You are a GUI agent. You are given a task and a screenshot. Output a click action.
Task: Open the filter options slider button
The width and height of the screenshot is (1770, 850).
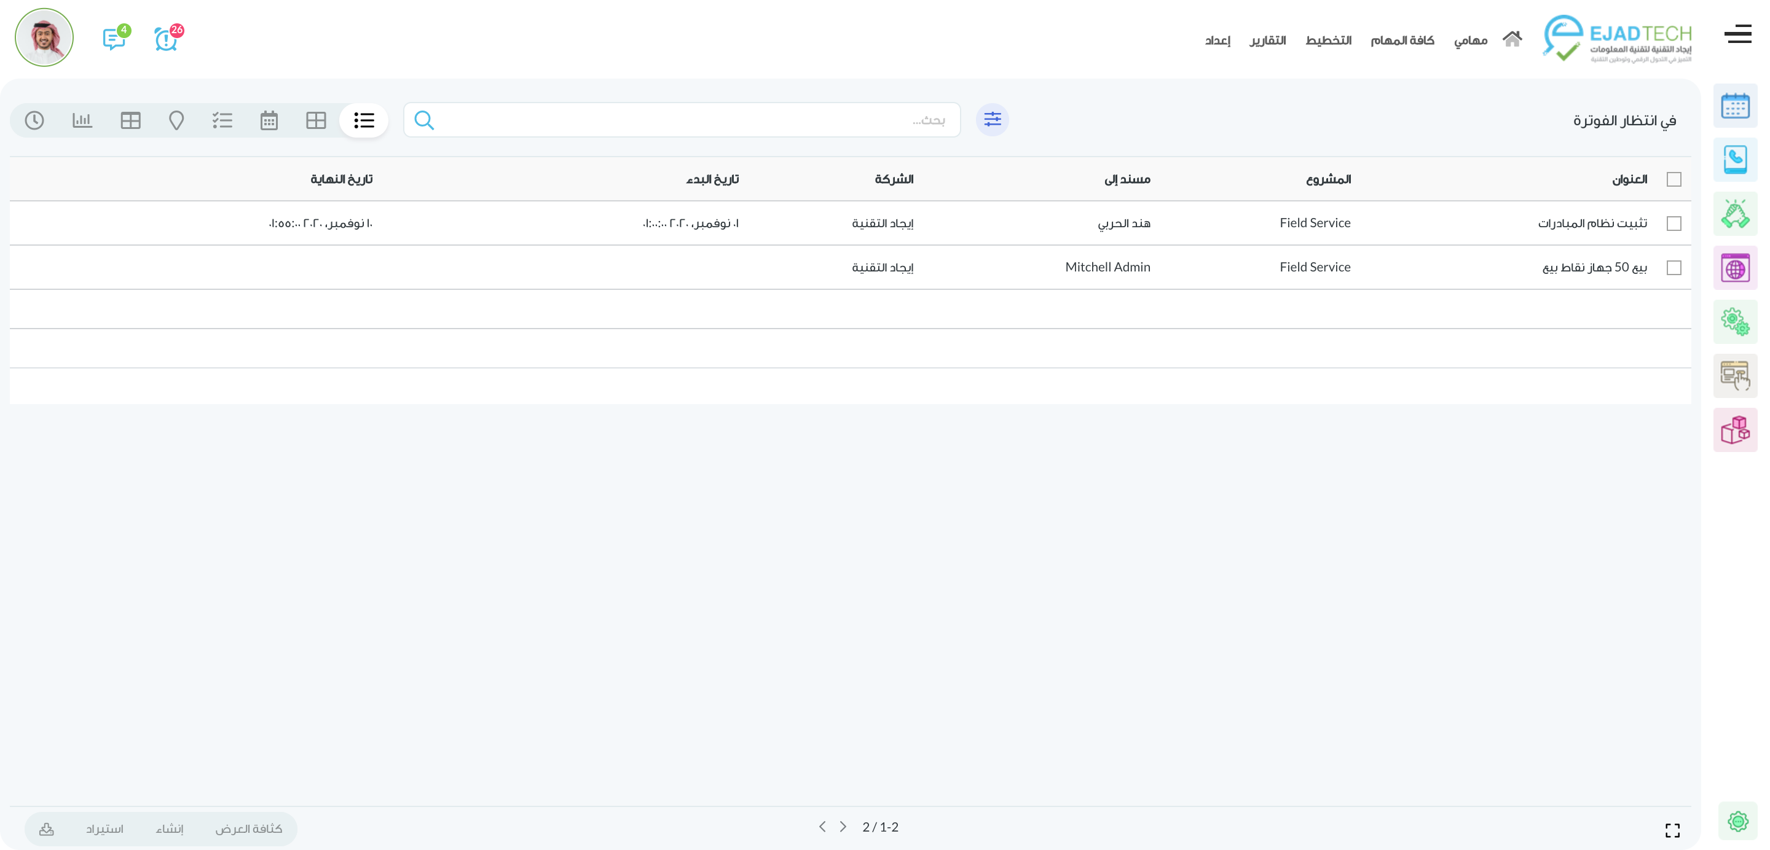tap(992, 120)
